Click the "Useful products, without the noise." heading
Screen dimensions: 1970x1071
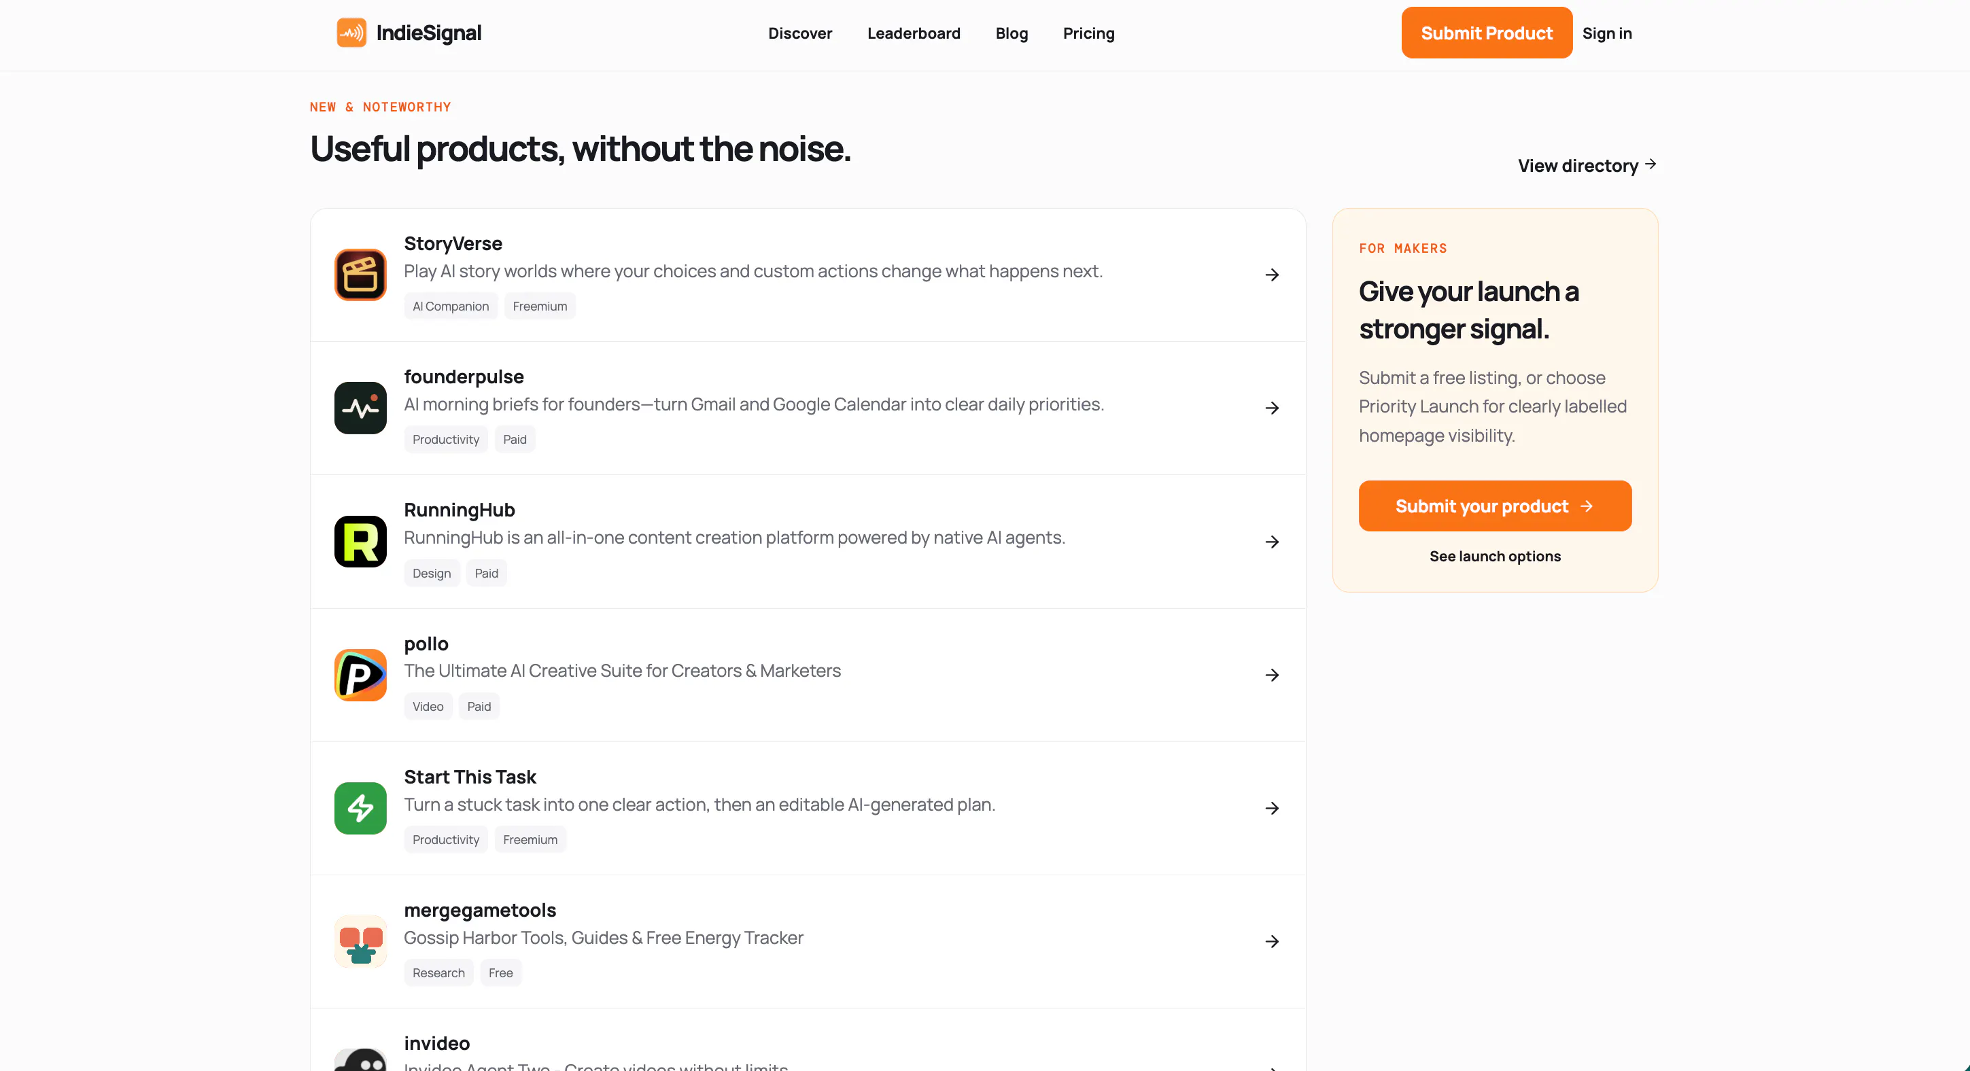pyautogui.click(x=581, y=149)
